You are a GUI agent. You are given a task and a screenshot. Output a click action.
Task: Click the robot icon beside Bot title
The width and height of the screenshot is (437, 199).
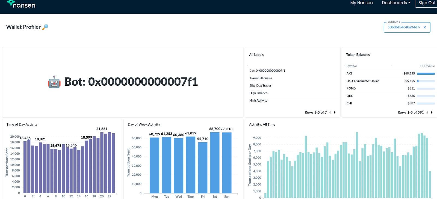(x=54, y=82)
